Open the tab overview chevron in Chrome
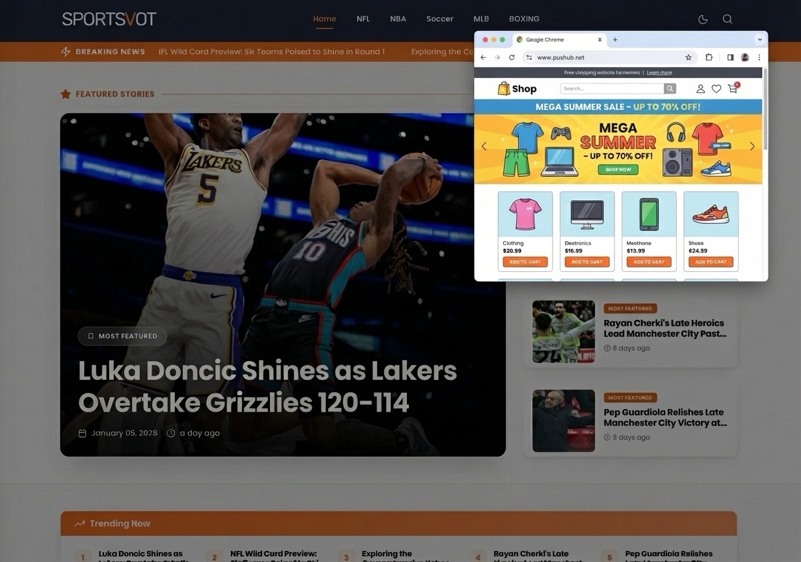 (759, 39)
